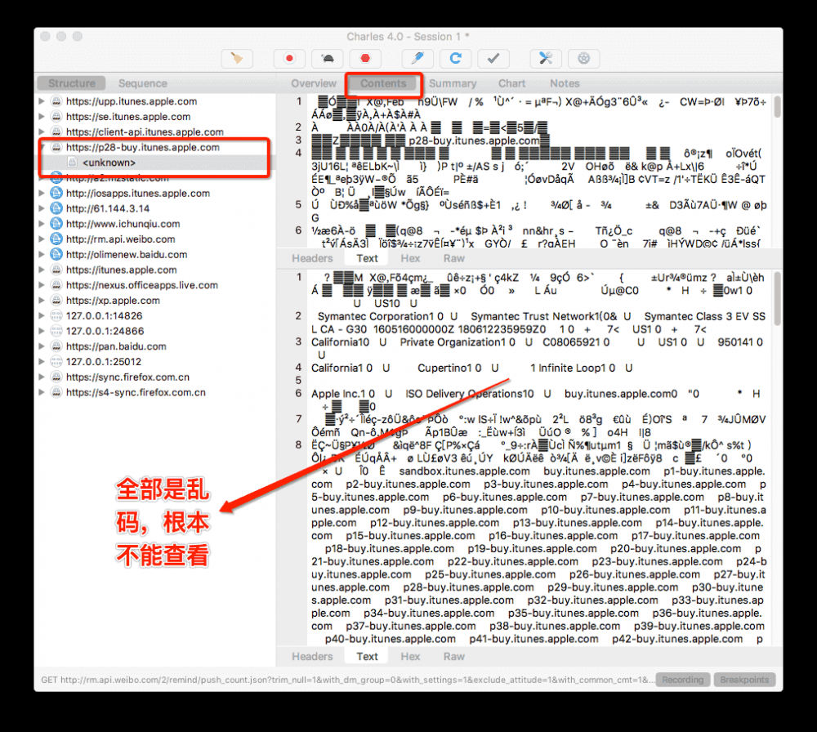
Task: Click the validate checkmark icon
Action: (492, 58)
